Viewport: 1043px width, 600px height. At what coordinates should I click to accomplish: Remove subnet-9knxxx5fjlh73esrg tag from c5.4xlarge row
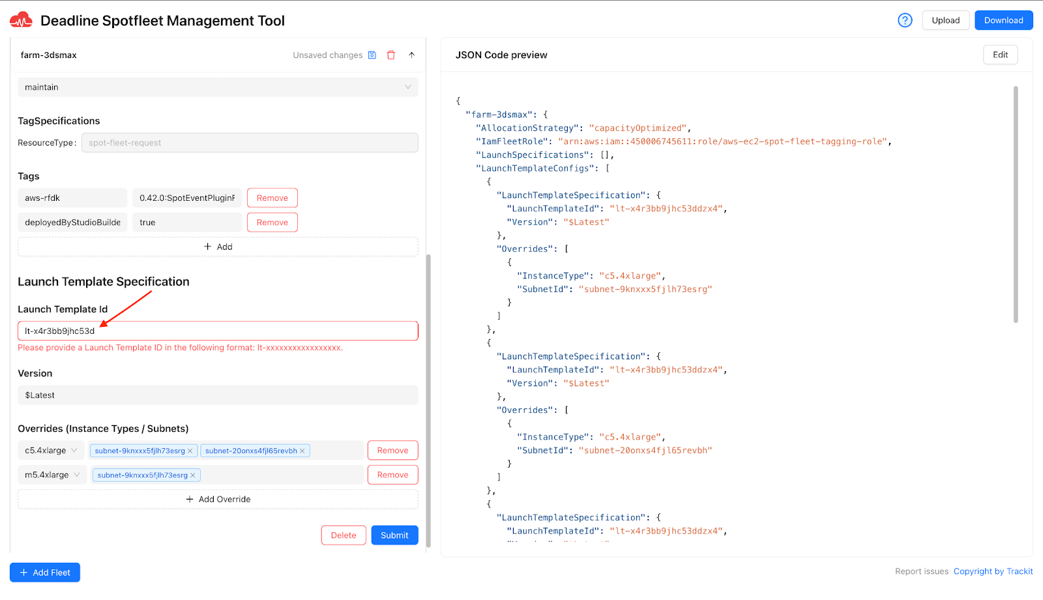(190, 451)
